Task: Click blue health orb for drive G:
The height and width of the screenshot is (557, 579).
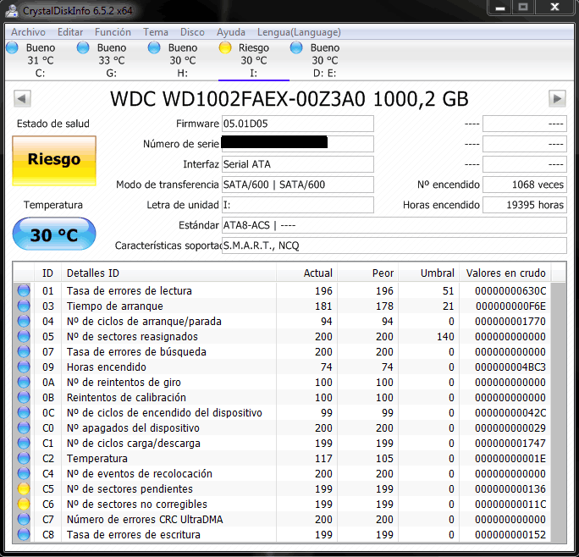Action: pyautogui.click(x=83, y=47)
